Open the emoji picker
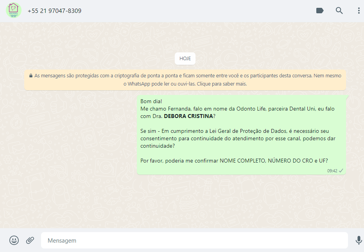 pos(14,240)
